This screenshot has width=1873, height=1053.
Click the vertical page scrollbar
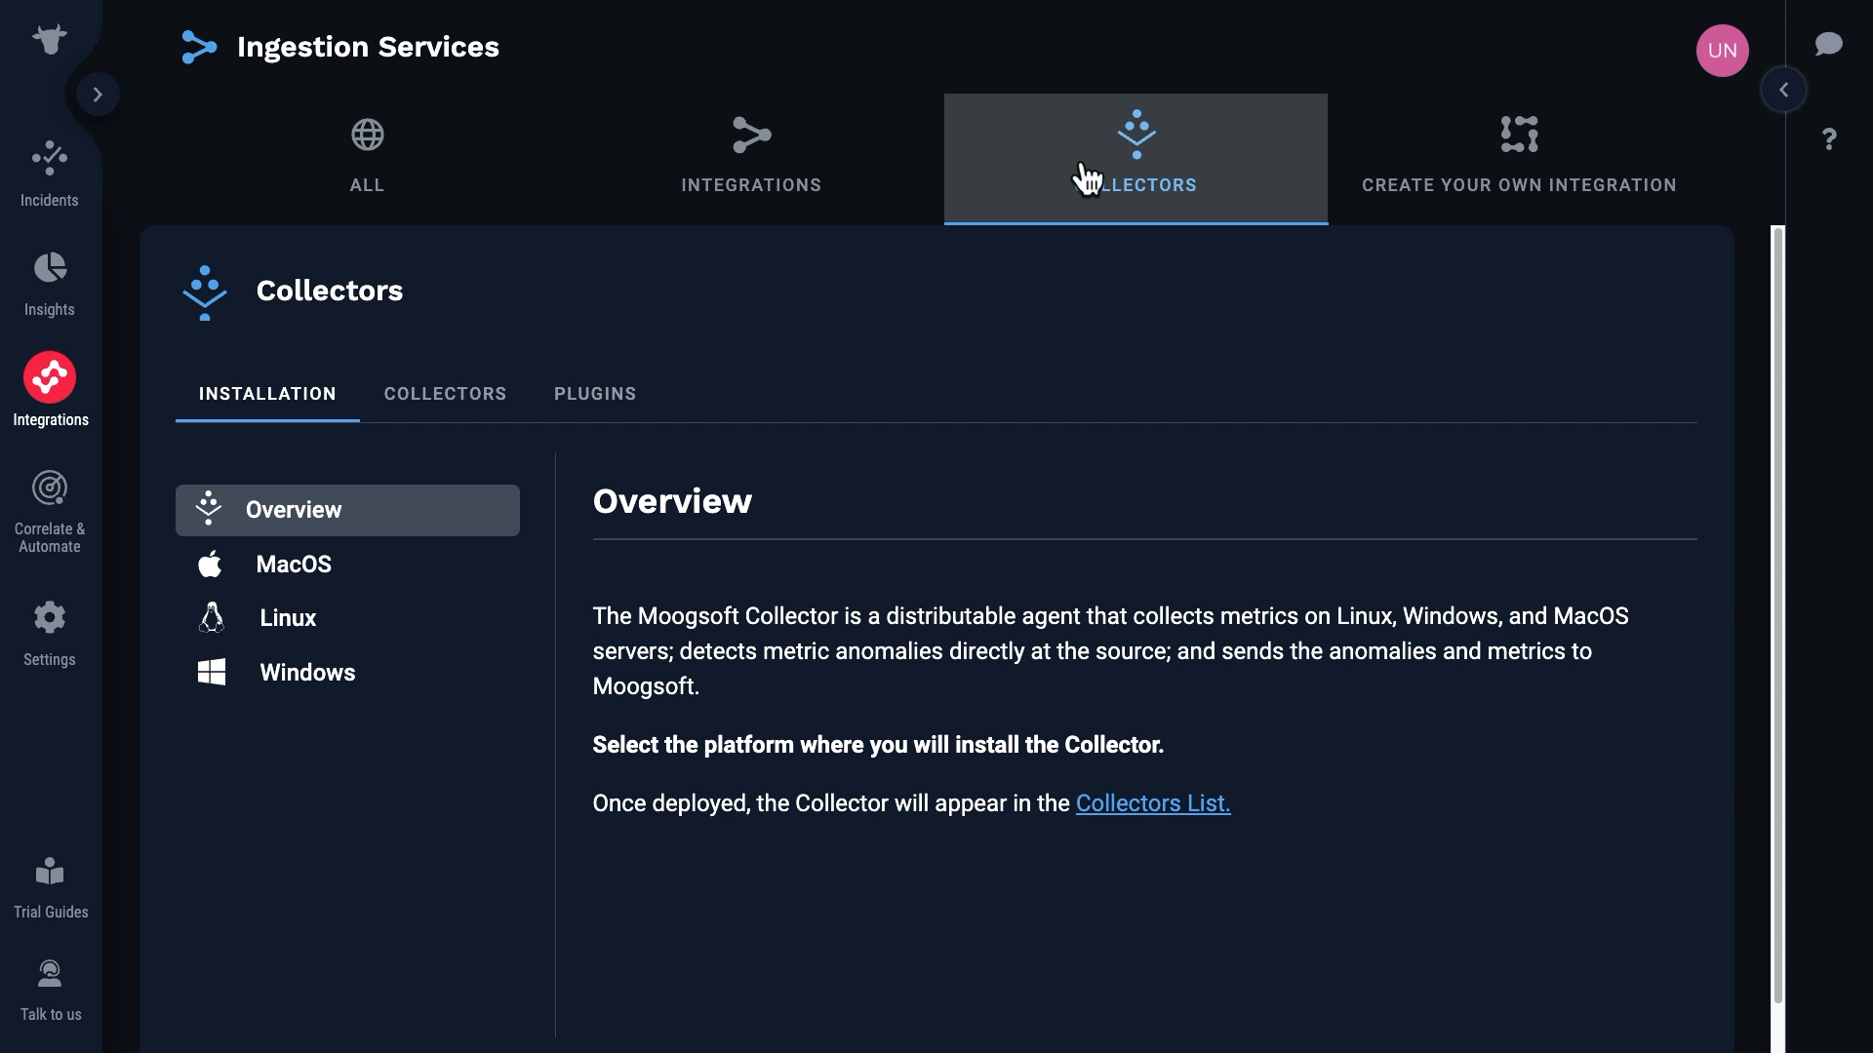pos(1777,614)
